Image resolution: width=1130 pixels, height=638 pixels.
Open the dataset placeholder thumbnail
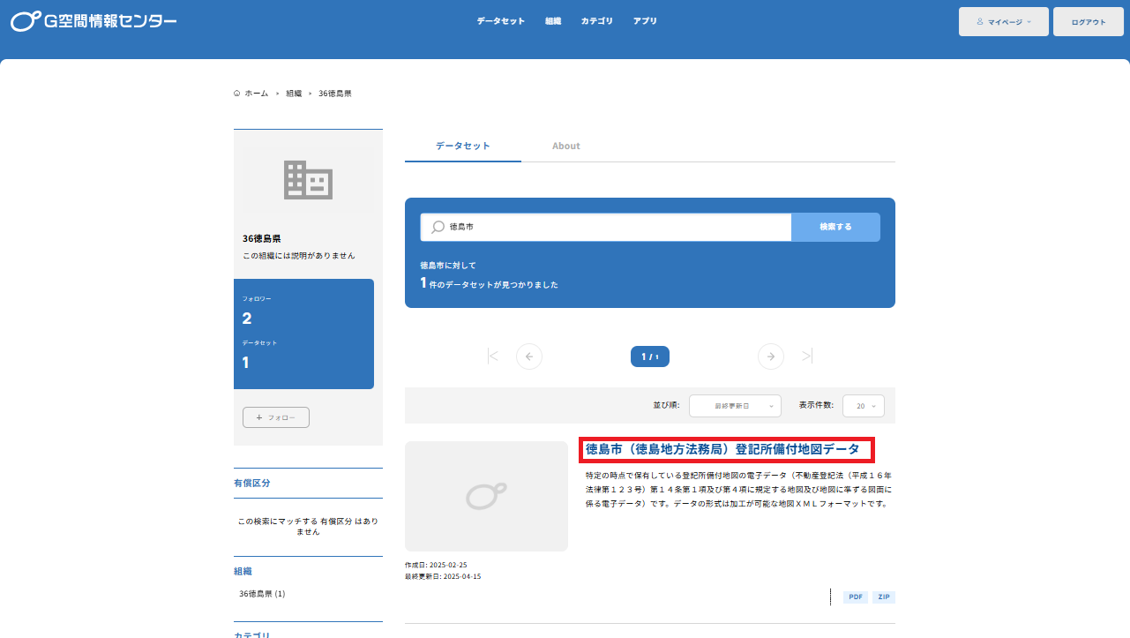coord(486,496)
